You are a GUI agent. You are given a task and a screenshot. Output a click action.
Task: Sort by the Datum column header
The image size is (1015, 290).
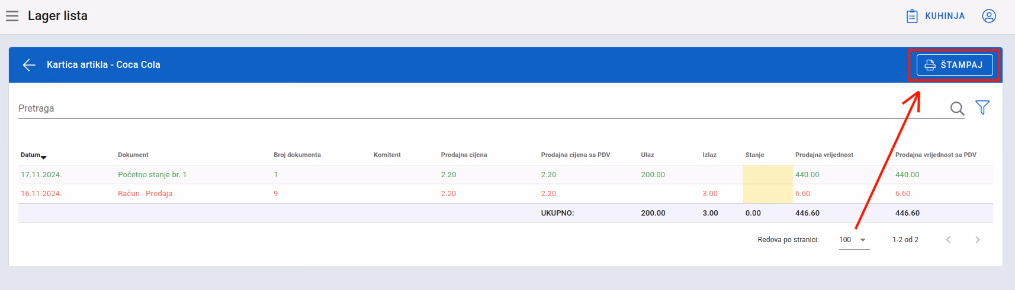point(34,155)
